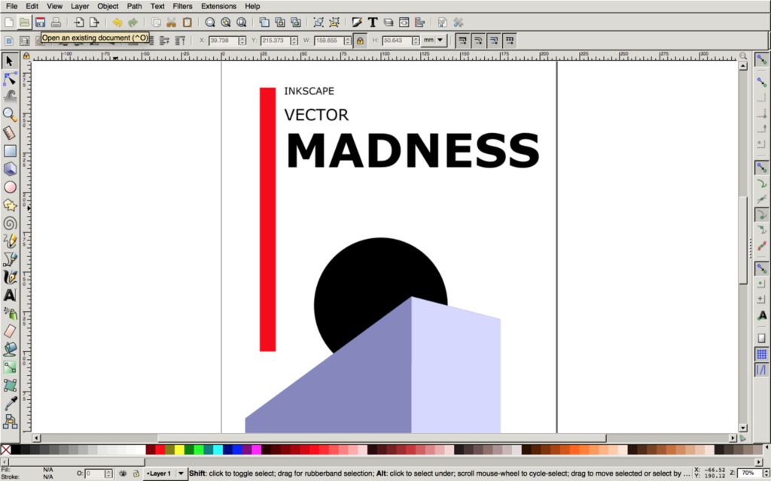Select the Node edit tool

pyautogui.click(x=10, y=78)
